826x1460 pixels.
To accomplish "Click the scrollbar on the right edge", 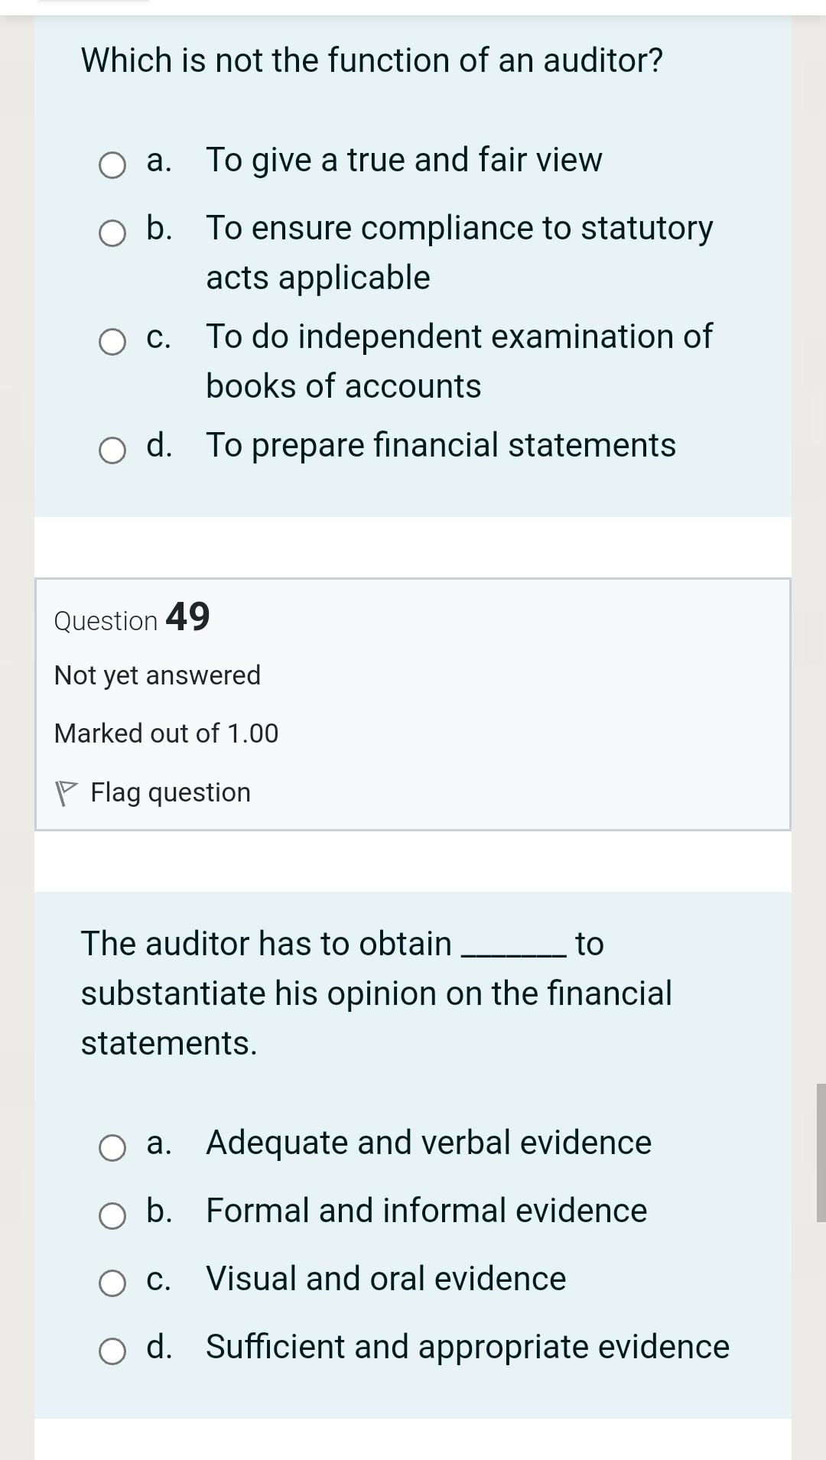I will pos(821,1132).
